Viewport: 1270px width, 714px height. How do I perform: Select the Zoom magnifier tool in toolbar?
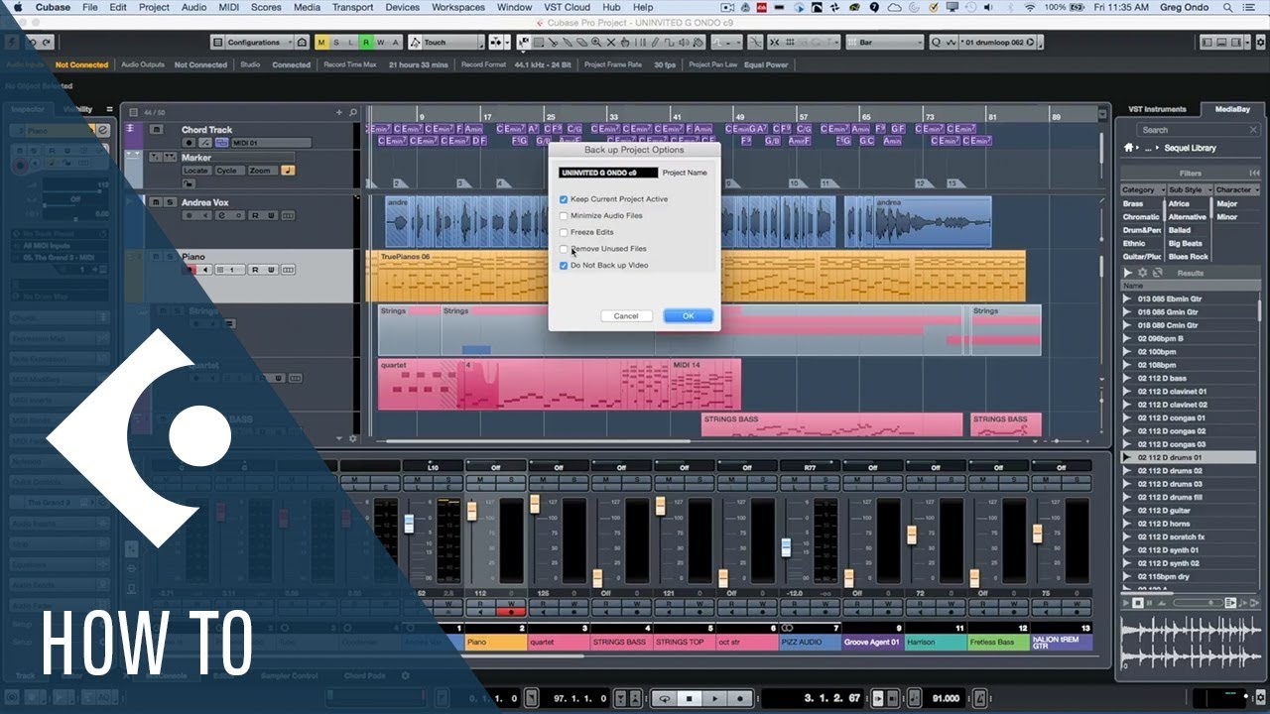(595, 43)
